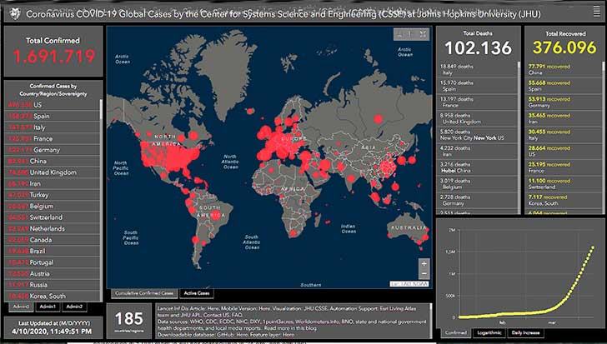Image resolution: width=607 pixels, height=344 pixels.
Task: Click the Hubei China deaths row
Action: tap(477, 167)
